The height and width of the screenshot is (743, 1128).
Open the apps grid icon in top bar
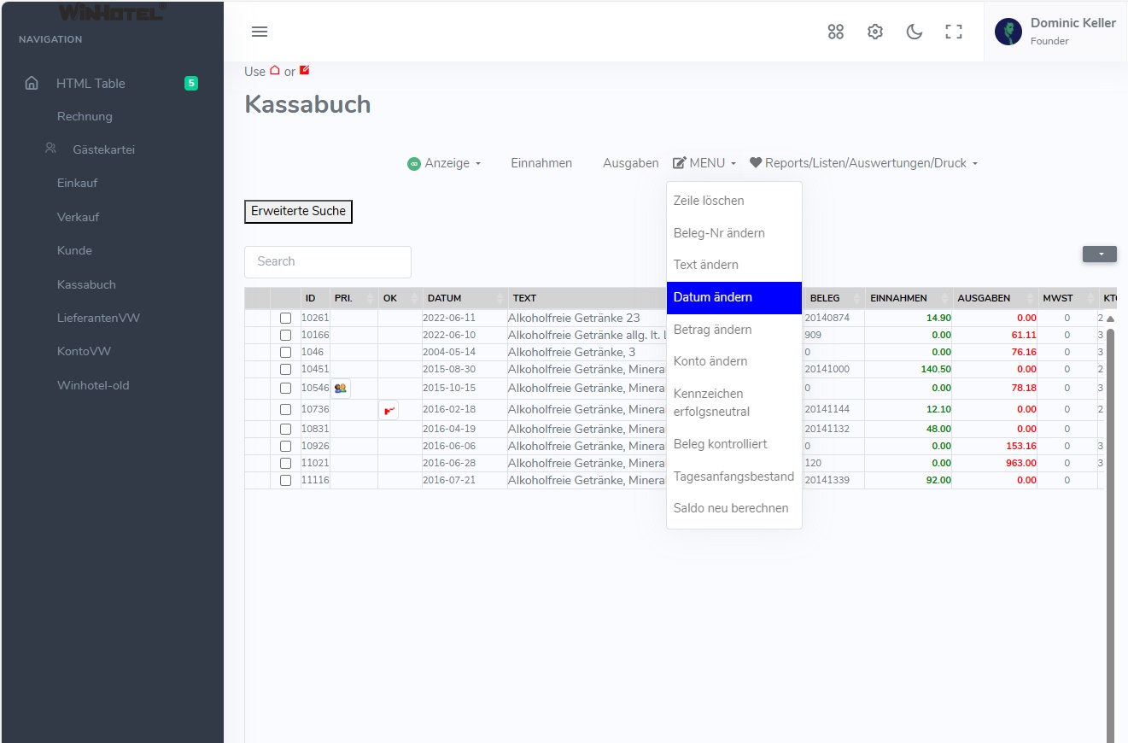point(836,32)
